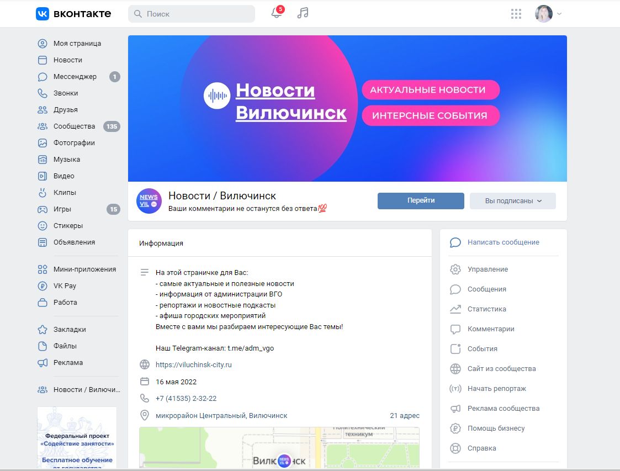Click the Фотографии sidebar icon
Viewport: 620px width, 471px height.
(x=43, y=143)
